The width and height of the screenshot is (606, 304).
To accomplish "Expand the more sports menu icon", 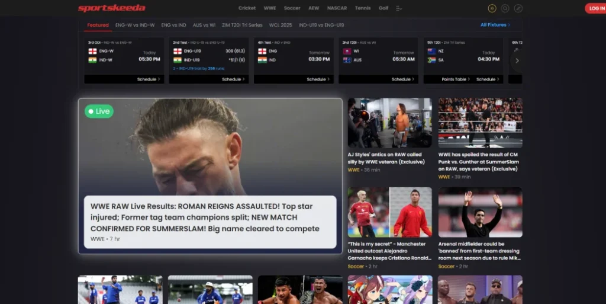I will point(399,8).
